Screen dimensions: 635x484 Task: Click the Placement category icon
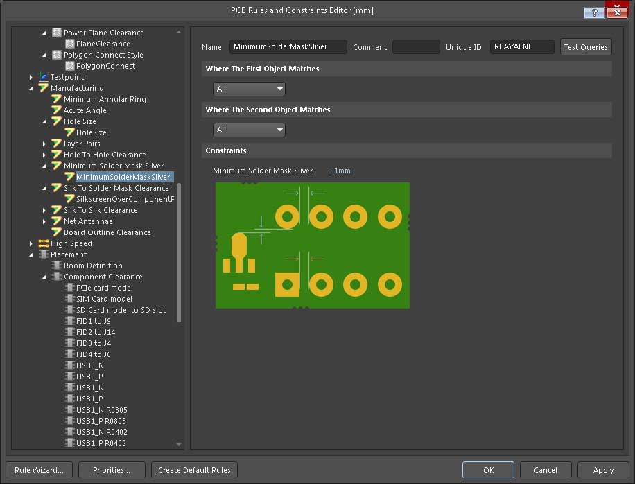tap(44, 254)
